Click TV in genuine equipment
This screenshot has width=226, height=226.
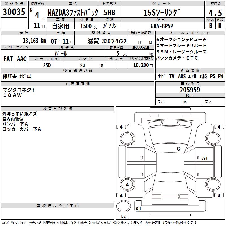pyautogui.click(x=172, y=76)
